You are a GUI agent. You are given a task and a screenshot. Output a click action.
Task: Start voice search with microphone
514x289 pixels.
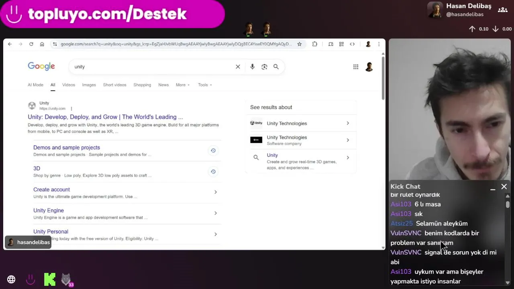(252, 67)
